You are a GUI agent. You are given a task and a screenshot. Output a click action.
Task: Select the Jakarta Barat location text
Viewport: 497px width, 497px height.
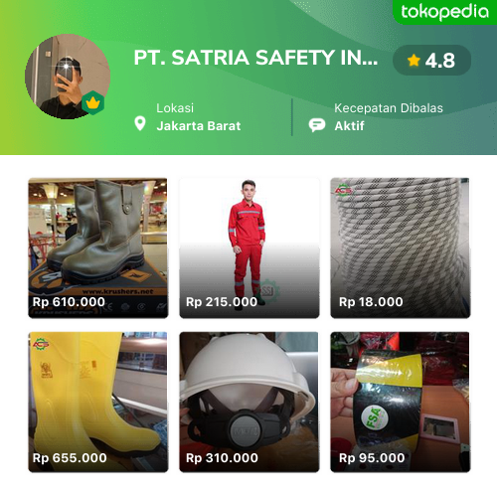199,126
